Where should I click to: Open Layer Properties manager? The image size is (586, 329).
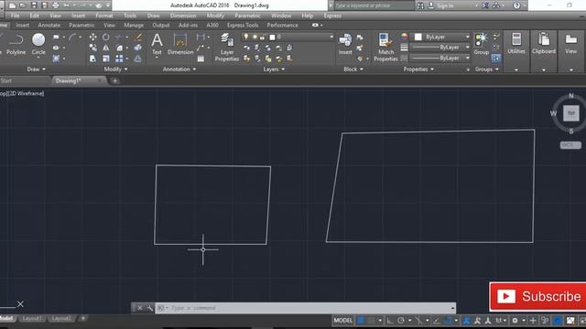pyautogui.click(x=226, y=47)
